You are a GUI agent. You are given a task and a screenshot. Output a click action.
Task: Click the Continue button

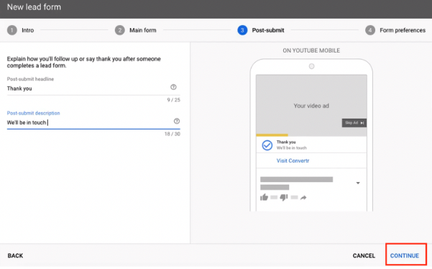(x=405, y=256)
